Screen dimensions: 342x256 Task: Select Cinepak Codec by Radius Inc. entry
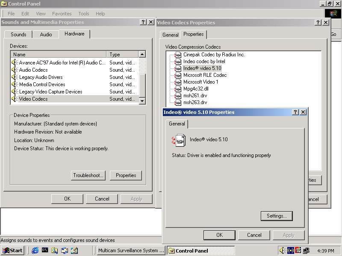pyautogui.click(x=214, y=55)
